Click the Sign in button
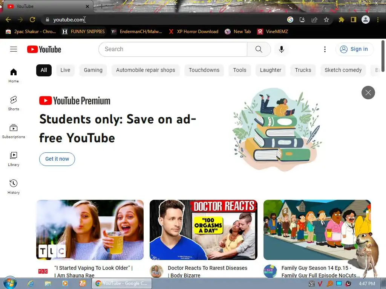The height and width of the screenshot is (289, 386). (354, 49)
